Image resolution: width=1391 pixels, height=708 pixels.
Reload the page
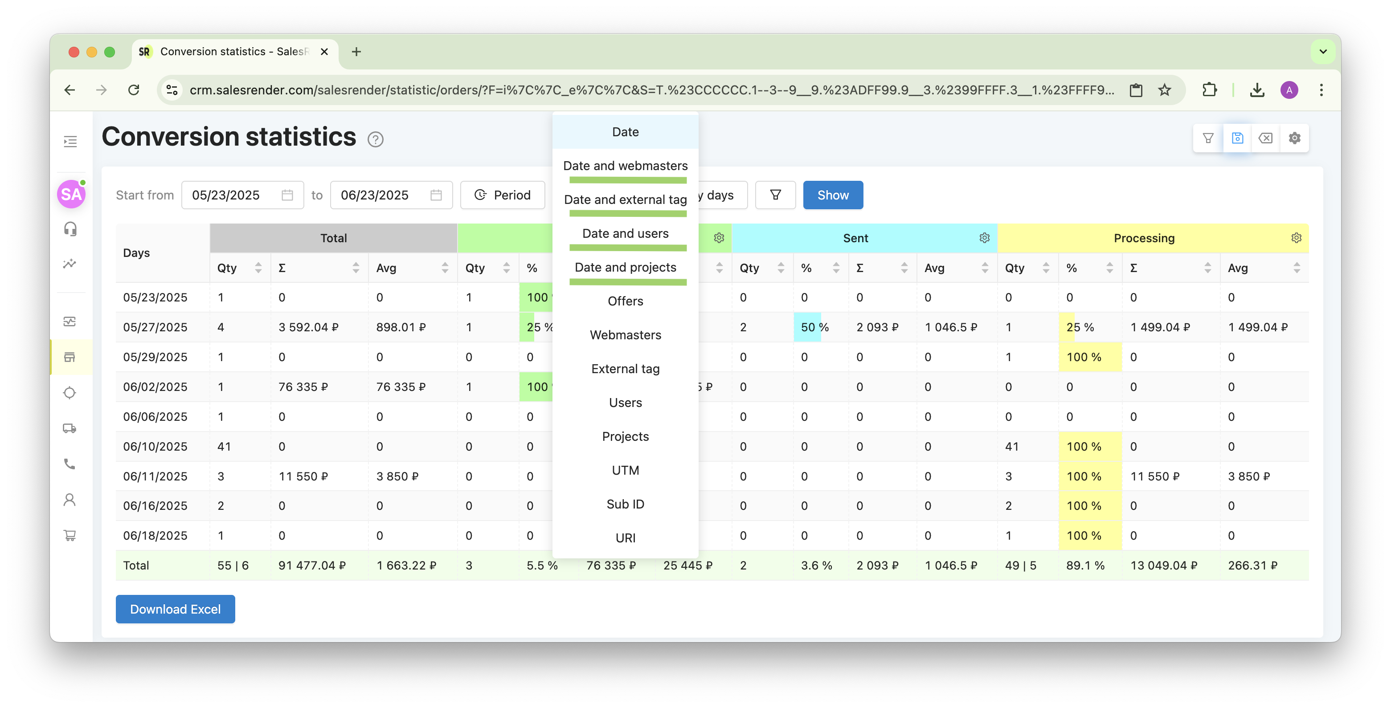pyautogui.click(x=134, y=90)
